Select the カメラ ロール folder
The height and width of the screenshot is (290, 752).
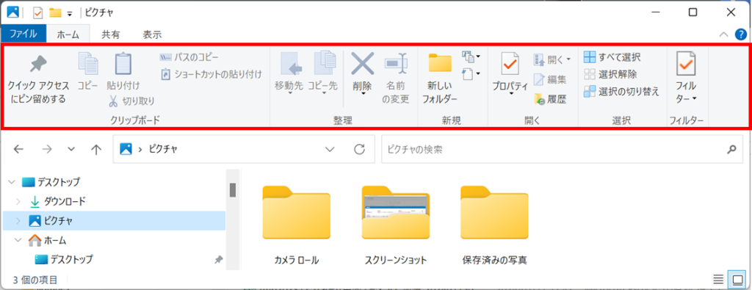297,225
